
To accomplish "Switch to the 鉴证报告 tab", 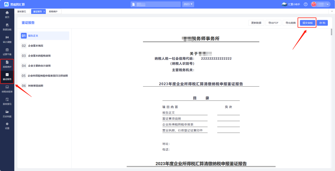I will point(38,11).
